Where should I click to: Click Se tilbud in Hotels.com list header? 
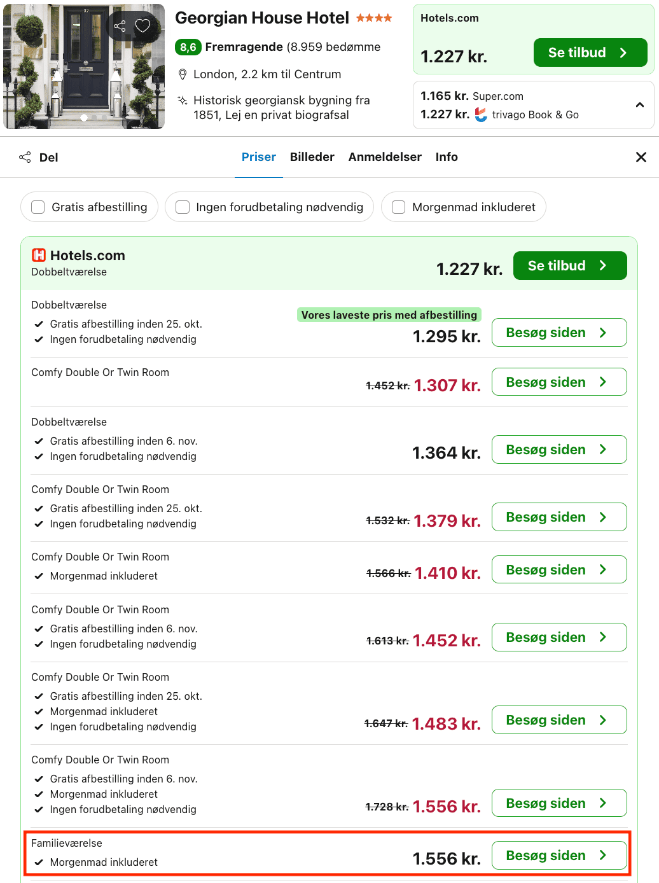point(570,266)
